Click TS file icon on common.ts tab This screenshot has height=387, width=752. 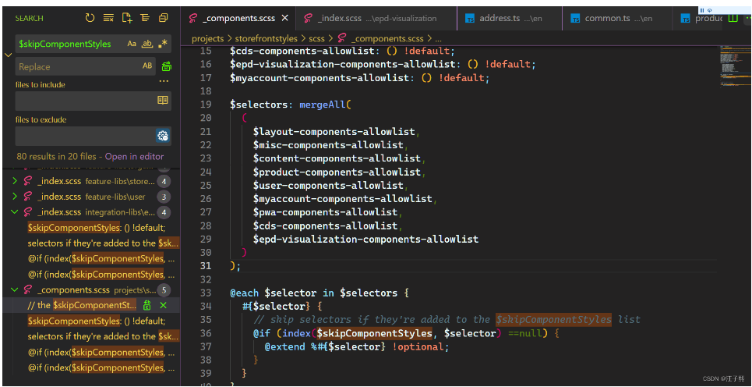pyautogui.click(x=576, y=19)
